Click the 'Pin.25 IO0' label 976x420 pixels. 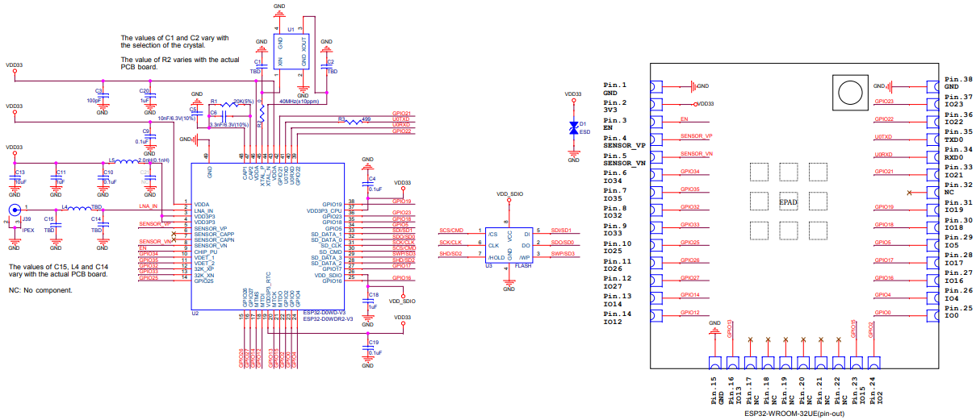pos(958,312)
